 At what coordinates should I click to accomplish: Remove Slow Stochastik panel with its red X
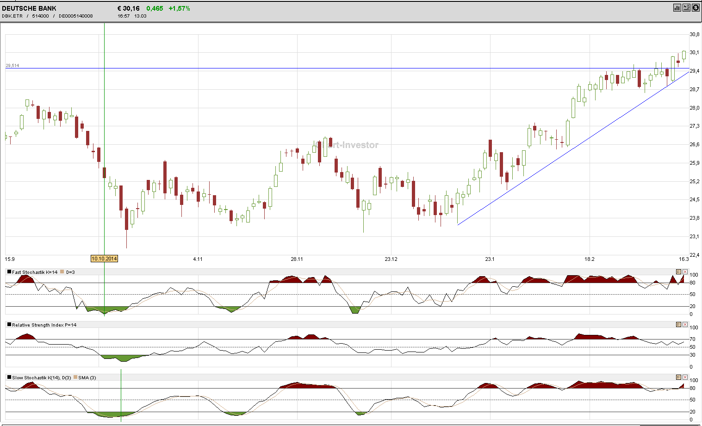(x=685, y=377)
